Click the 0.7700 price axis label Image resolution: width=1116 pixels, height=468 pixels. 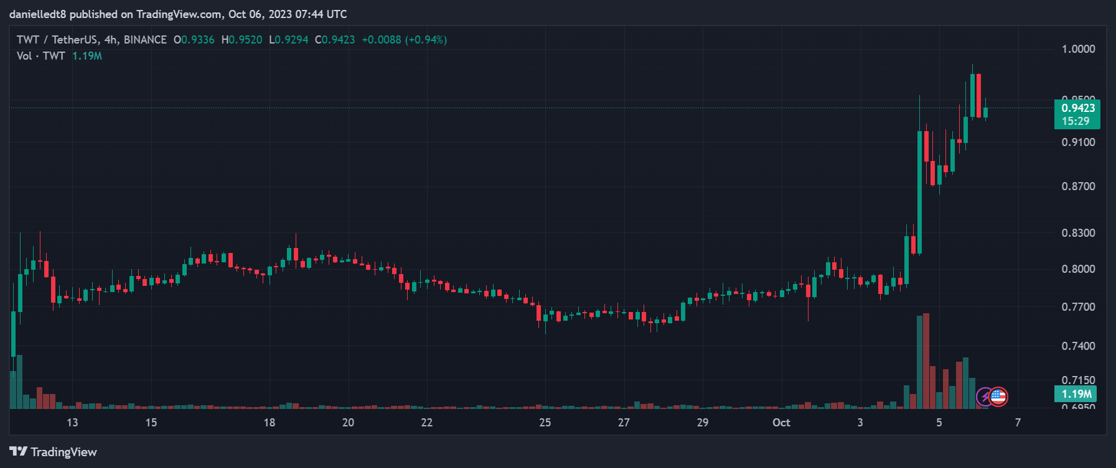point(1078,307)
